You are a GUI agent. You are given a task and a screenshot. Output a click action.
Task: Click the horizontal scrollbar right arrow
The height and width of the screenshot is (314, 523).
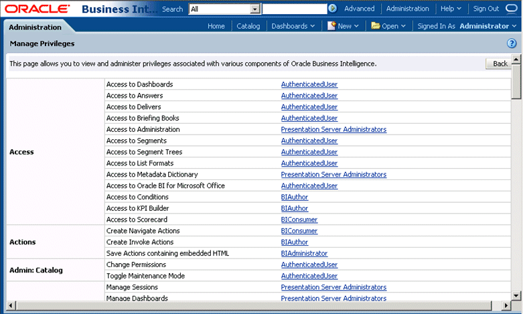506,305
